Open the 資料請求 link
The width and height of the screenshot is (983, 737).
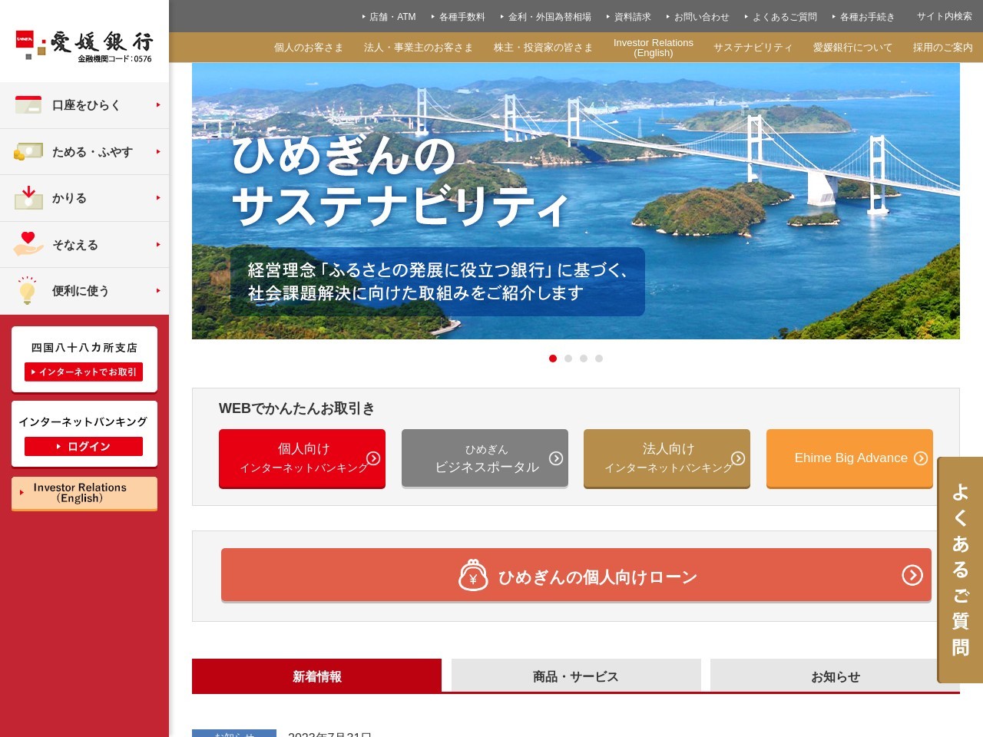629,16
